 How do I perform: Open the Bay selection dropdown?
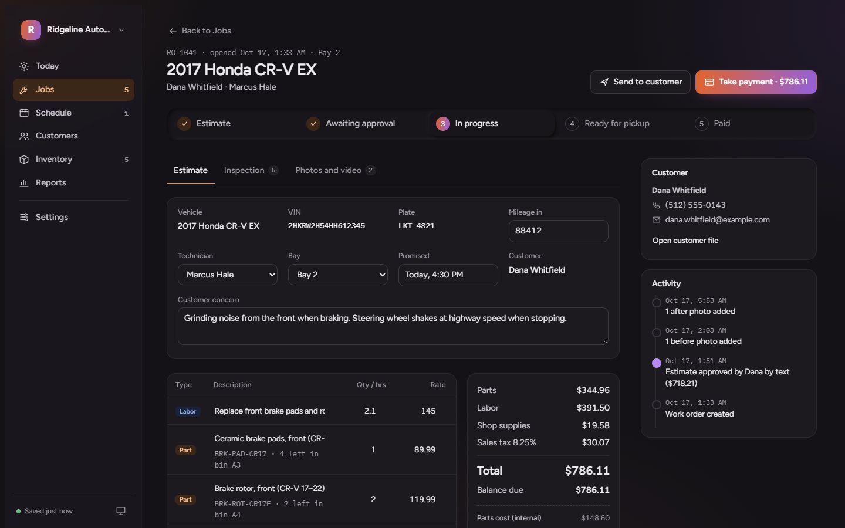coord(338,275)
